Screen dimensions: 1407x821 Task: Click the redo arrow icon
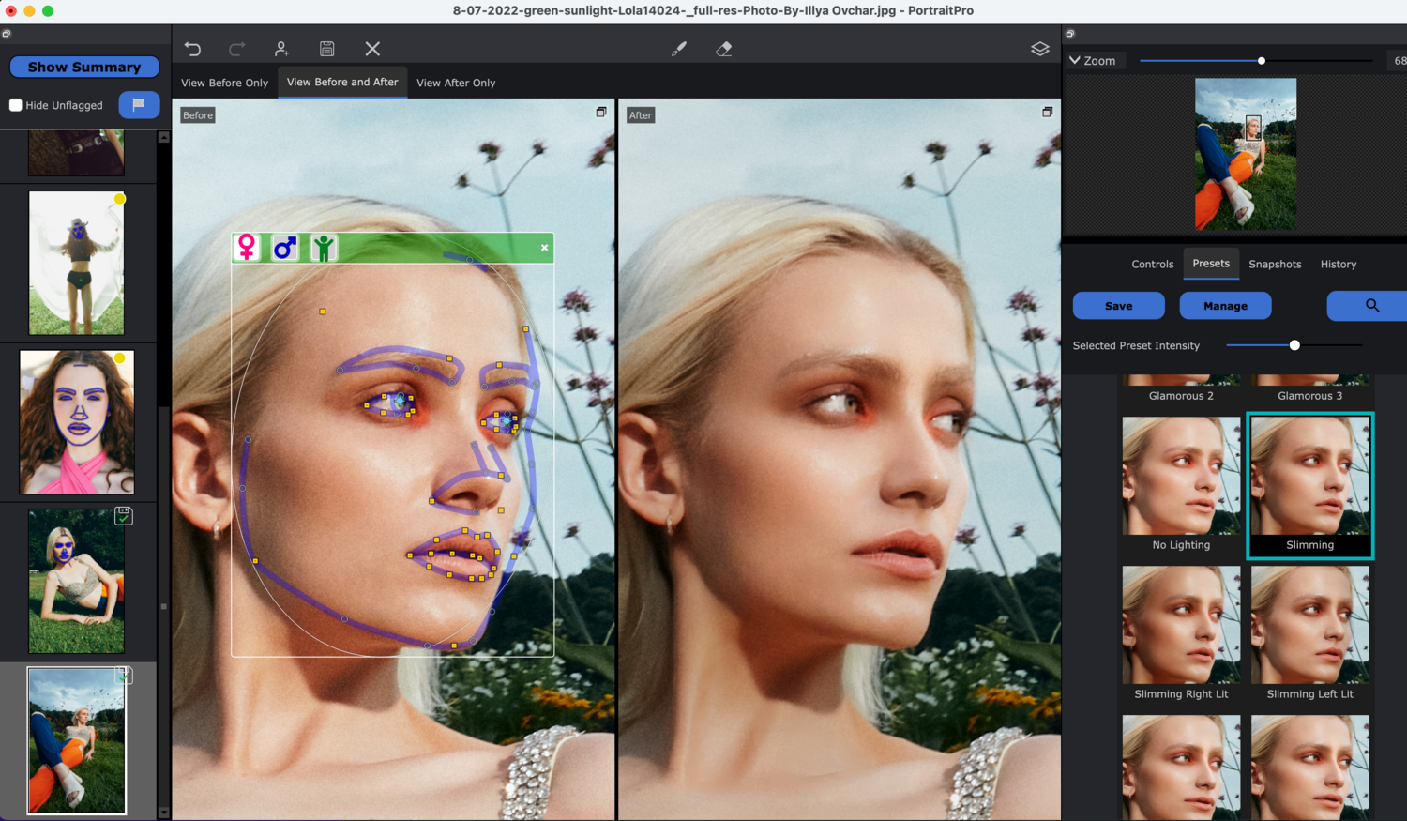point(237,49)
